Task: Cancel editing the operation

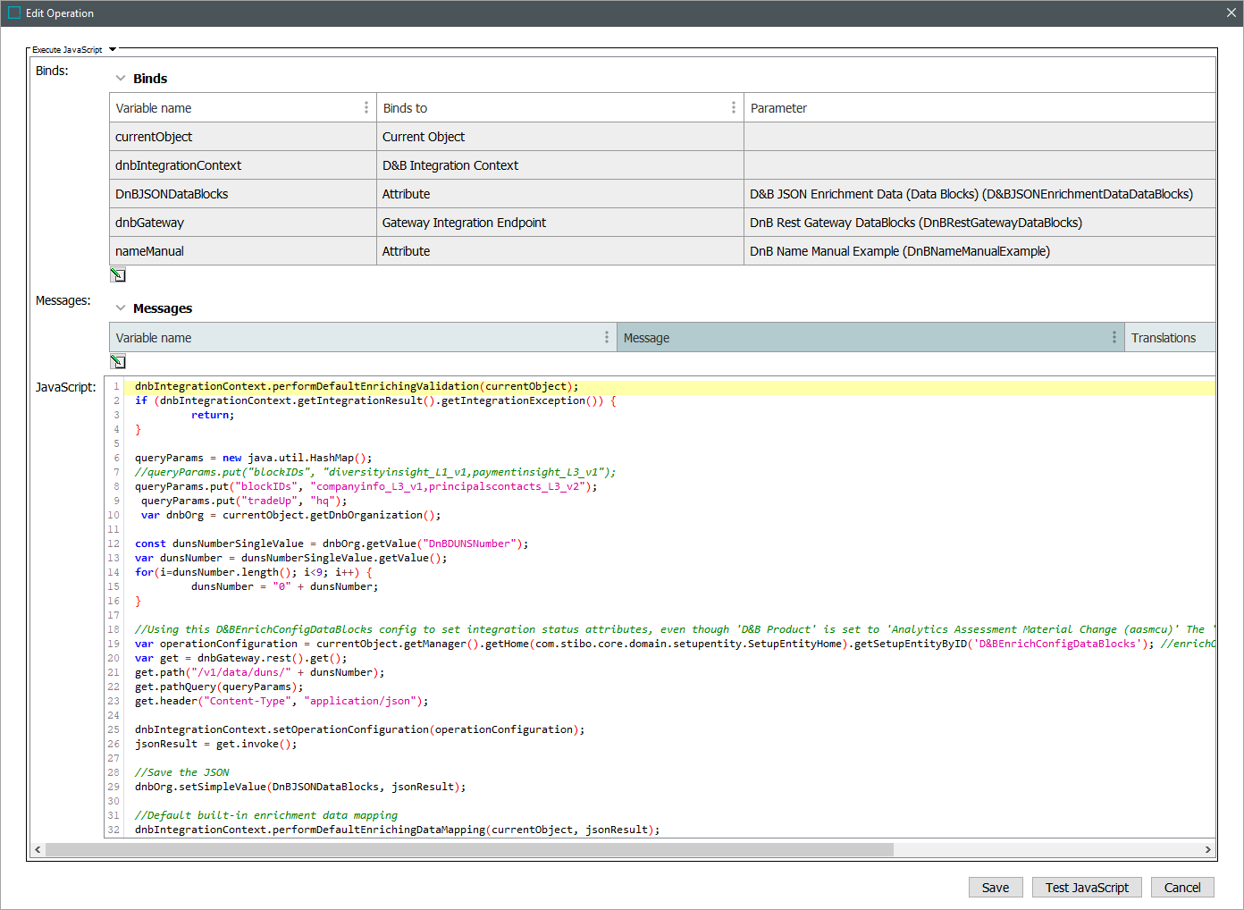Action: pyautogui.click(x=1181, y=888)
